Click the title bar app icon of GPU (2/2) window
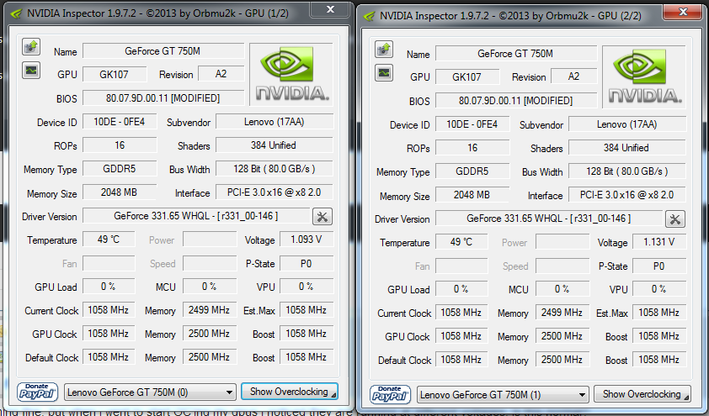The width and height of the screenshot is (709, 416). point(369,17)
